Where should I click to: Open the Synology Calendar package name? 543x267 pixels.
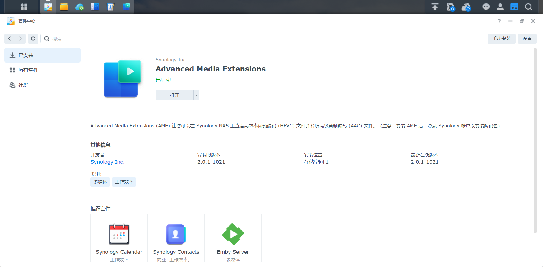click(x=119, y=252)
